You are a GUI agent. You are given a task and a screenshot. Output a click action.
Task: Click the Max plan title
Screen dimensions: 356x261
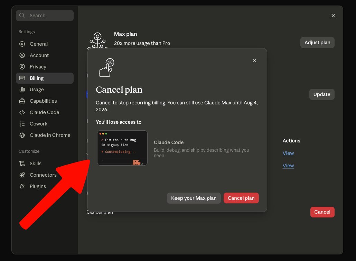click(125, 34)
